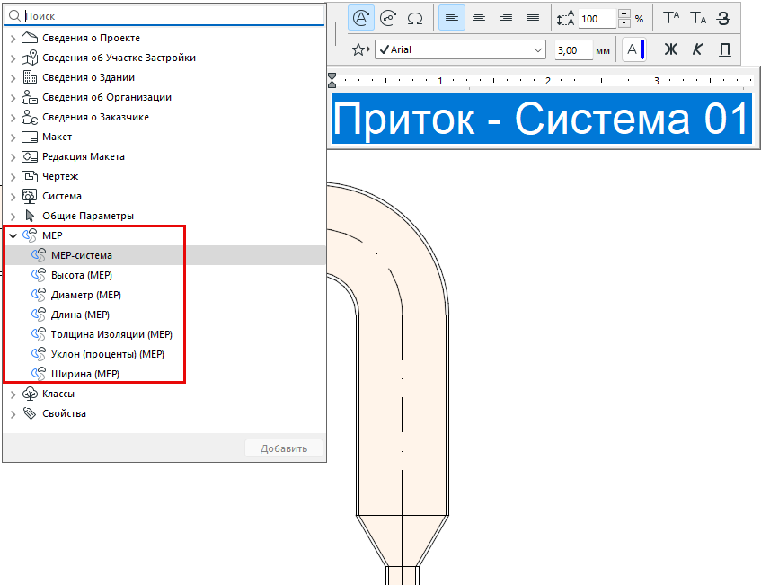Open the Arial font dropdown
Screen dimensions: 761x585
460,49
